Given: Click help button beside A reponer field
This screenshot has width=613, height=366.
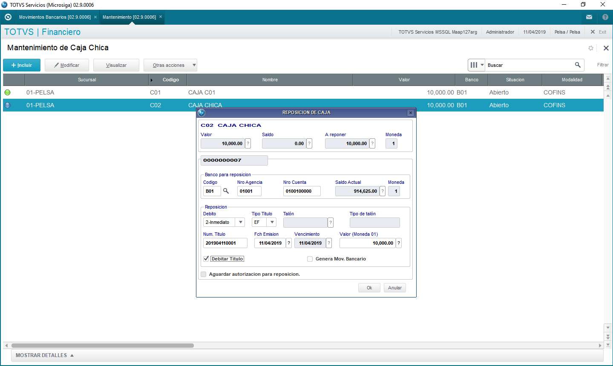Looking at the screenshot, I should coord(372,143).
